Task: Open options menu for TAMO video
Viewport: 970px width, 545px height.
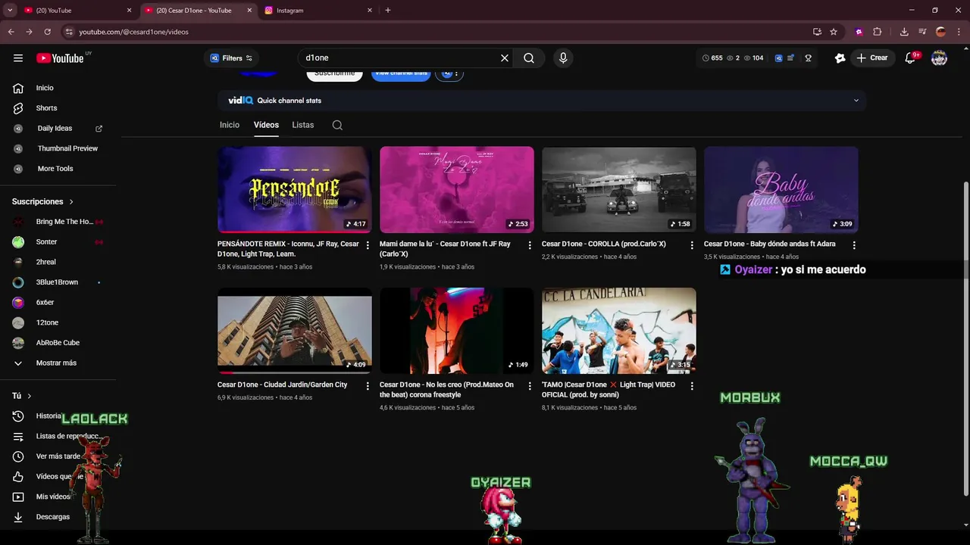Action: coord(692,386)
